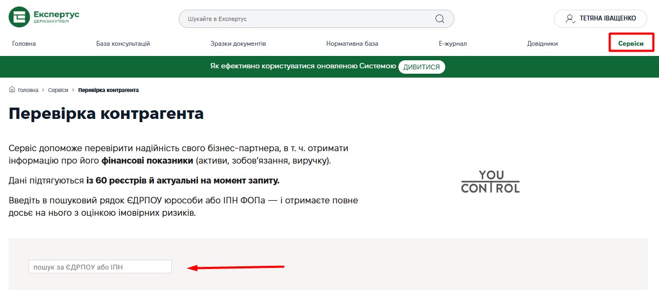The image size is (659, 290).
Task: Click the фінансові показники bold text
Action: click(148, 161)
